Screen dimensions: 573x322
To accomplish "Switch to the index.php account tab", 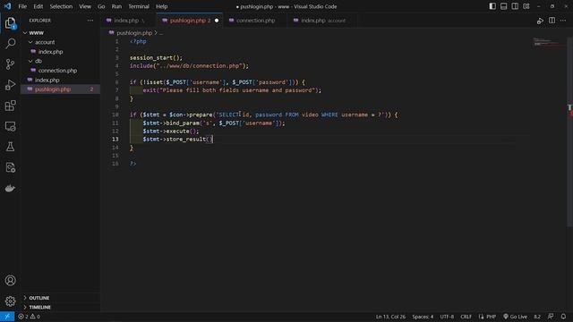I will coord(323,21).
